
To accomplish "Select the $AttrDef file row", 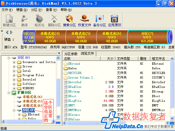I will pos(116,82).
